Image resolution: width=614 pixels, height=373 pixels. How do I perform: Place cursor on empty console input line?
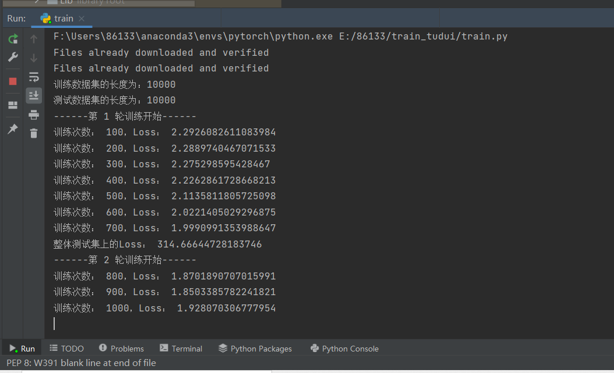[54, 324]
